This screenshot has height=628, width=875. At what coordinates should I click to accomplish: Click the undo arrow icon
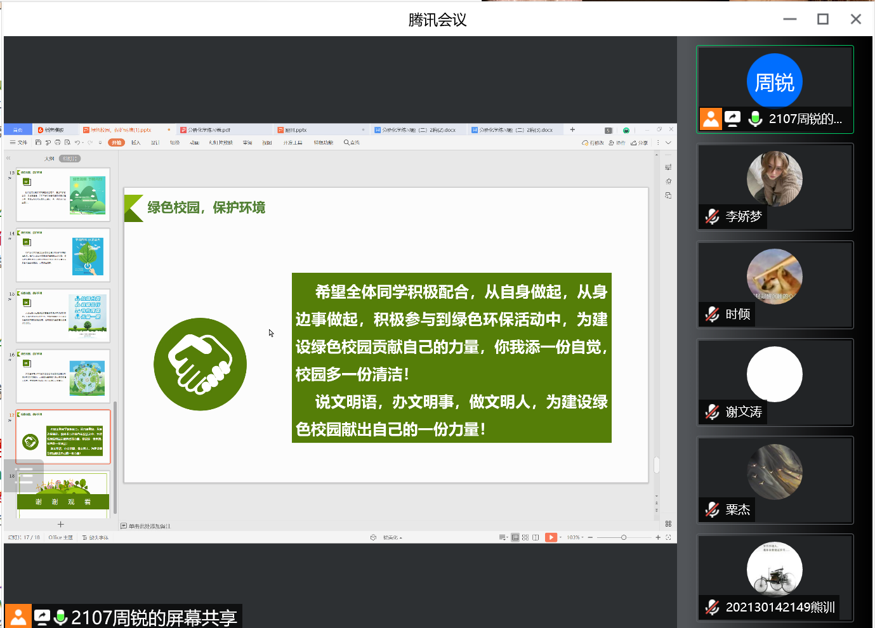pos(77,143)
